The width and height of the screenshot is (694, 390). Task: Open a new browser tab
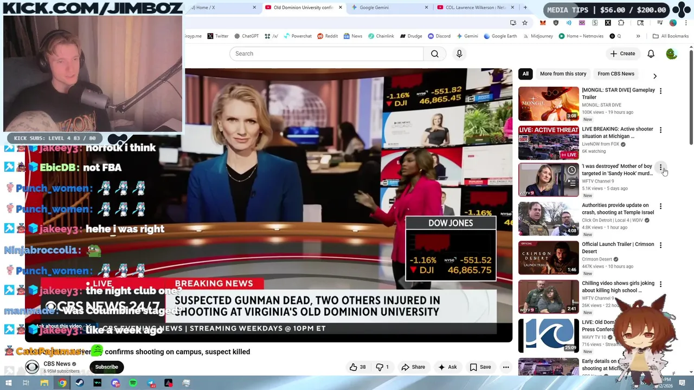525,8
